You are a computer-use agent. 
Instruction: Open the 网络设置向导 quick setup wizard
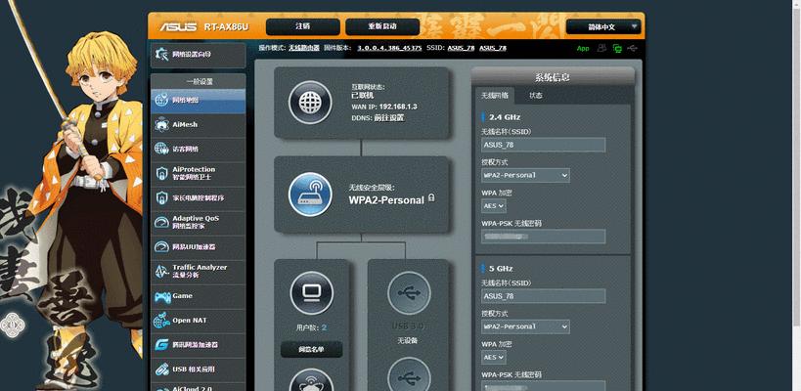(198, 55)
